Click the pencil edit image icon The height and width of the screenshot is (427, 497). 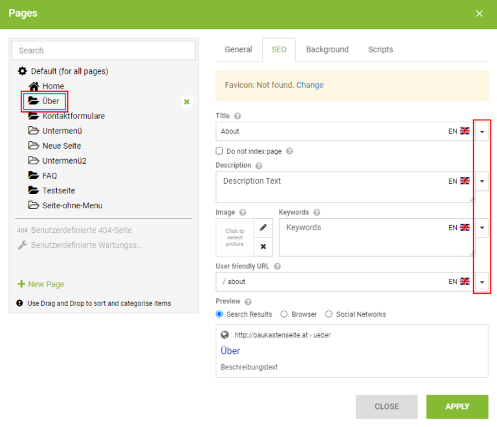[263, 228]
